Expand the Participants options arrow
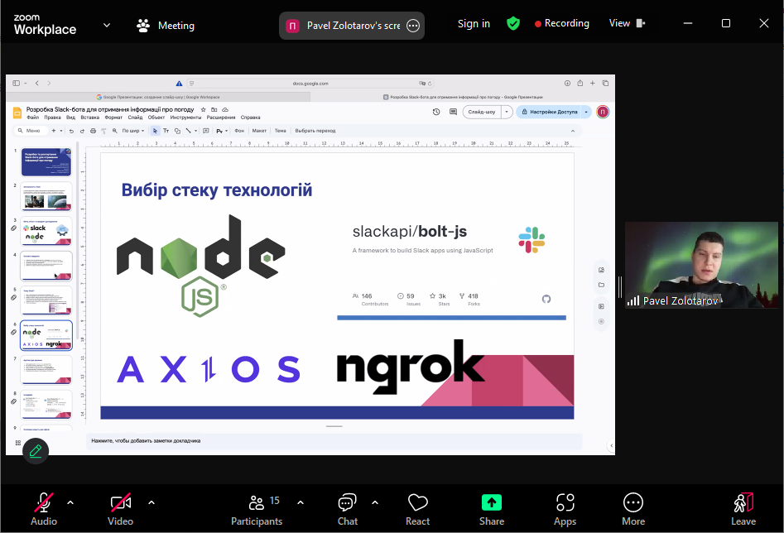 (x=300, y=502)
